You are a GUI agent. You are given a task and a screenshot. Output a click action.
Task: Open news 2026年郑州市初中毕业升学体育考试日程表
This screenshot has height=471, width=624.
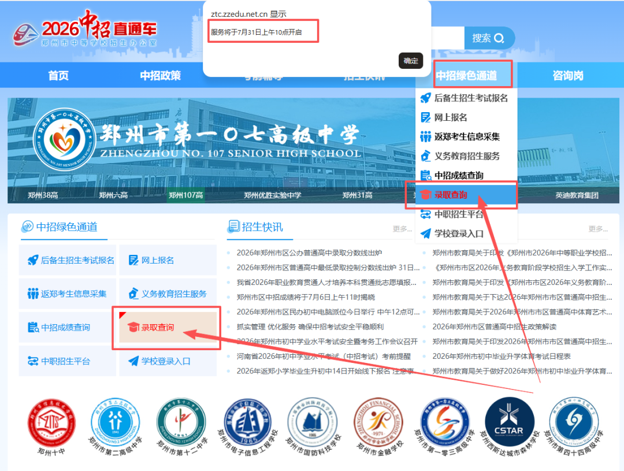(502, 357)
